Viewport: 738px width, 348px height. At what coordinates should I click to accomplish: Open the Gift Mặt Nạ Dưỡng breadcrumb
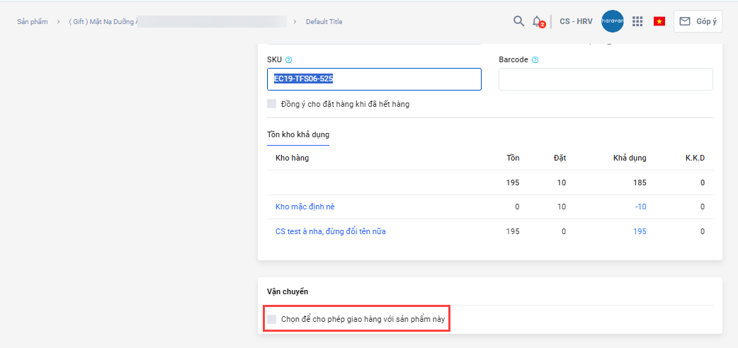103,22
